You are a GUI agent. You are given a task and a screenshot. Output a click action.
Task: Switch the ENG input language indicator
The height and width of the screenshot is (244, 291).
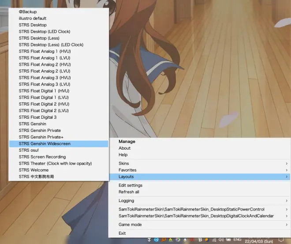pos(237,240)
